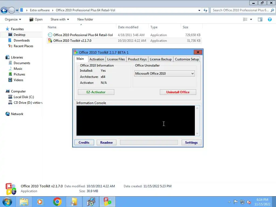
Task: Open Local Disk (C:)
Action: point(24,97)
